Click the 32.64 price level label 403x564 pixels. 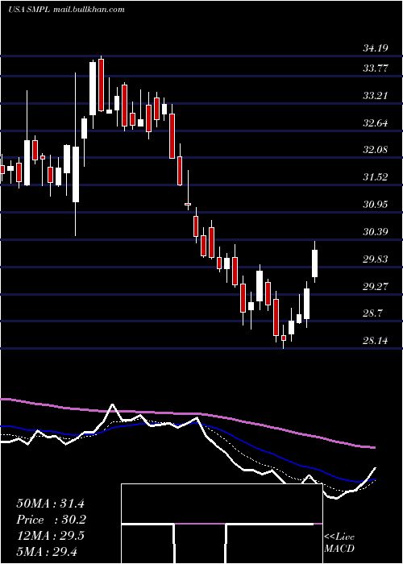pos(376,123)
